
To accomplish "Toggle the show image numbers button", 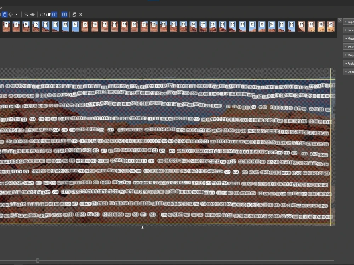I will (64, 14).
